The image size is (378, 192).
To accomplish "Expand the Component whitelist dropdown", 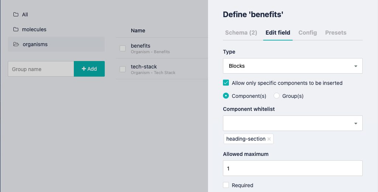I will (292, 123).
